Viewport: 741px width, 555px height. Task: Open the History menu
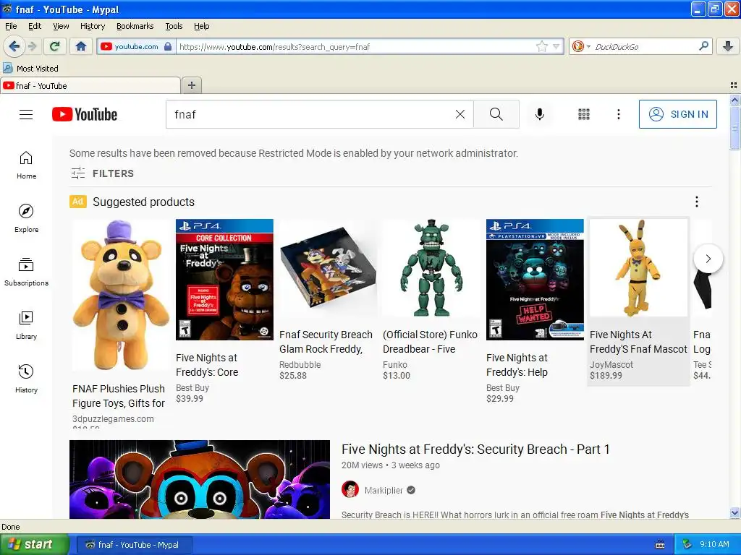coord(92,26)
